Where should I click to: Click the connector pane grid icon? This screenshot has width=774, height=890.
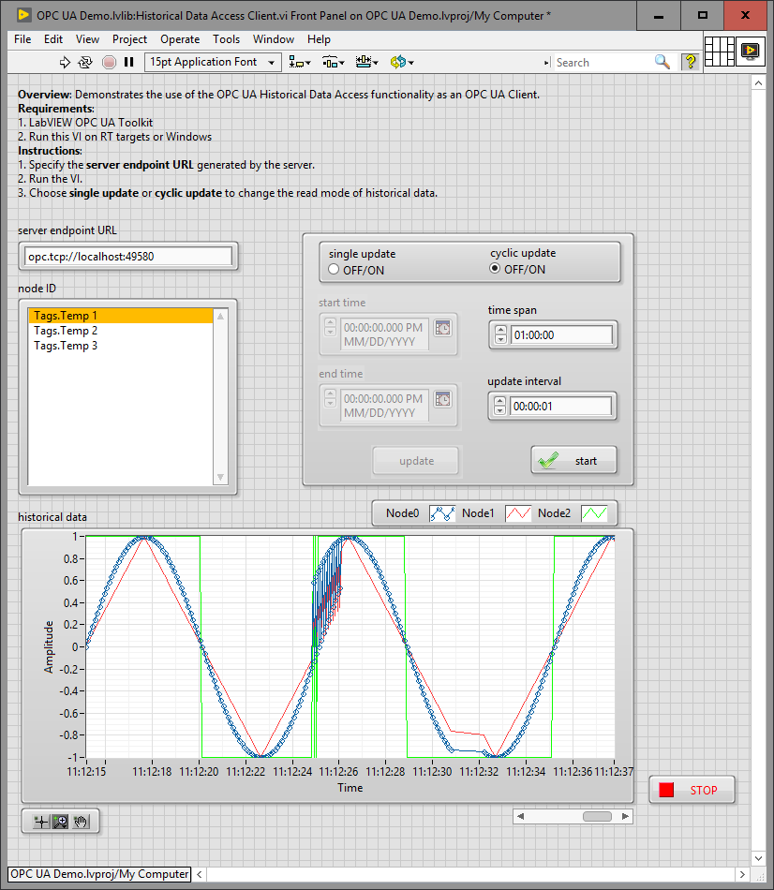coord(720,52)
